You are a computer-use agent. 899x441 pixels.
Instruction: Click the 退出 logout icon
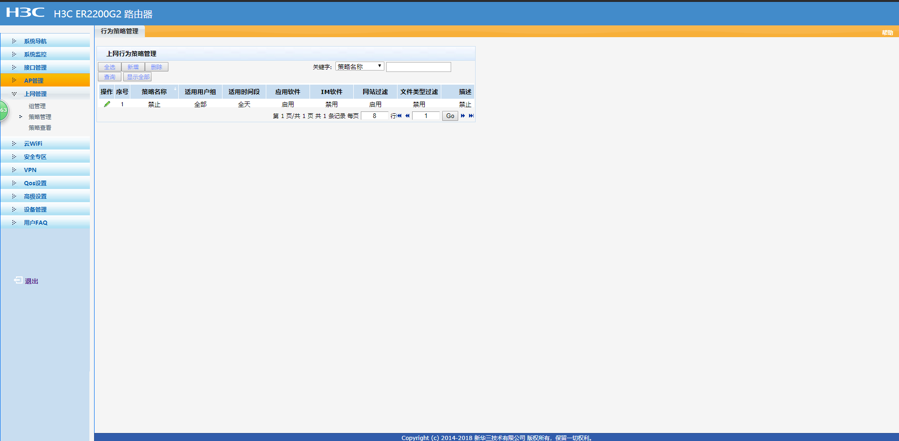click(18, 280)
